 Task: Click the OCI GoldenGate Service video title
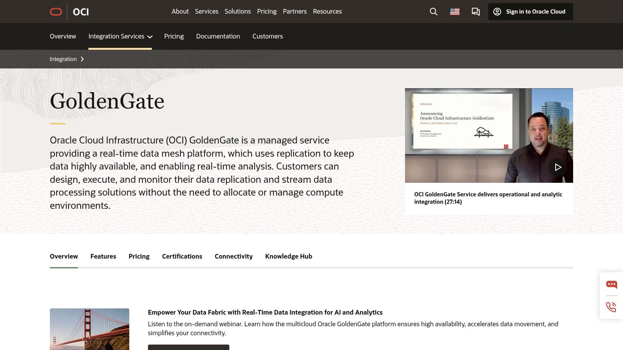click(x=488, y=198)
